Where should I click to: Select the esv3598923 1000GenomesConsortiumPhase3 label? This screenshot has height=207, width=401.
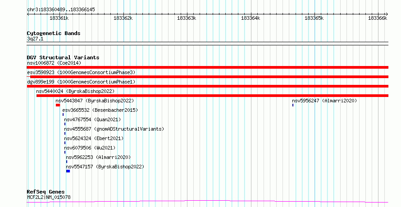pos(81,72)
